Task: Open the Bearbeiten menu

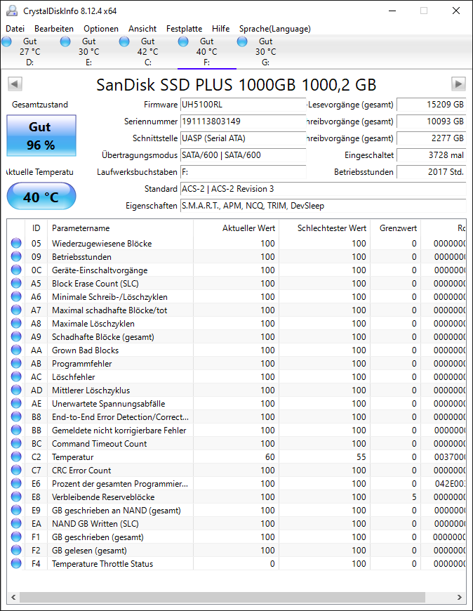Action: click(54, 29)
